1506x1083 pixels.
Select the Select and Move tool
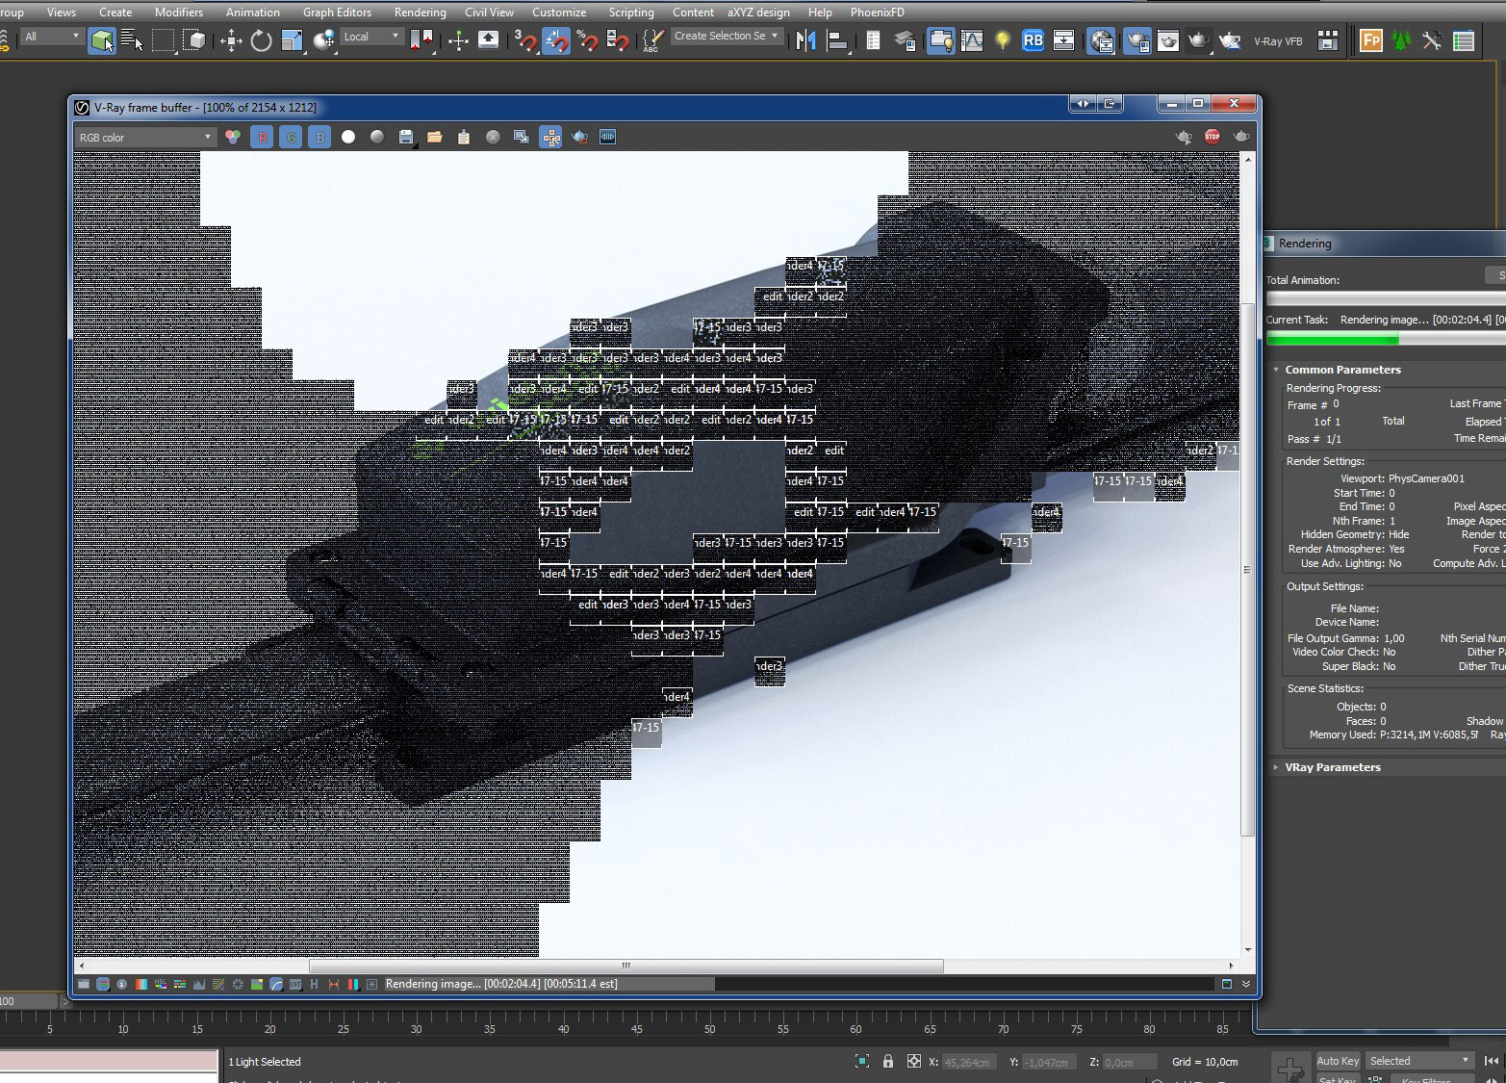click(x=231, y=41)
